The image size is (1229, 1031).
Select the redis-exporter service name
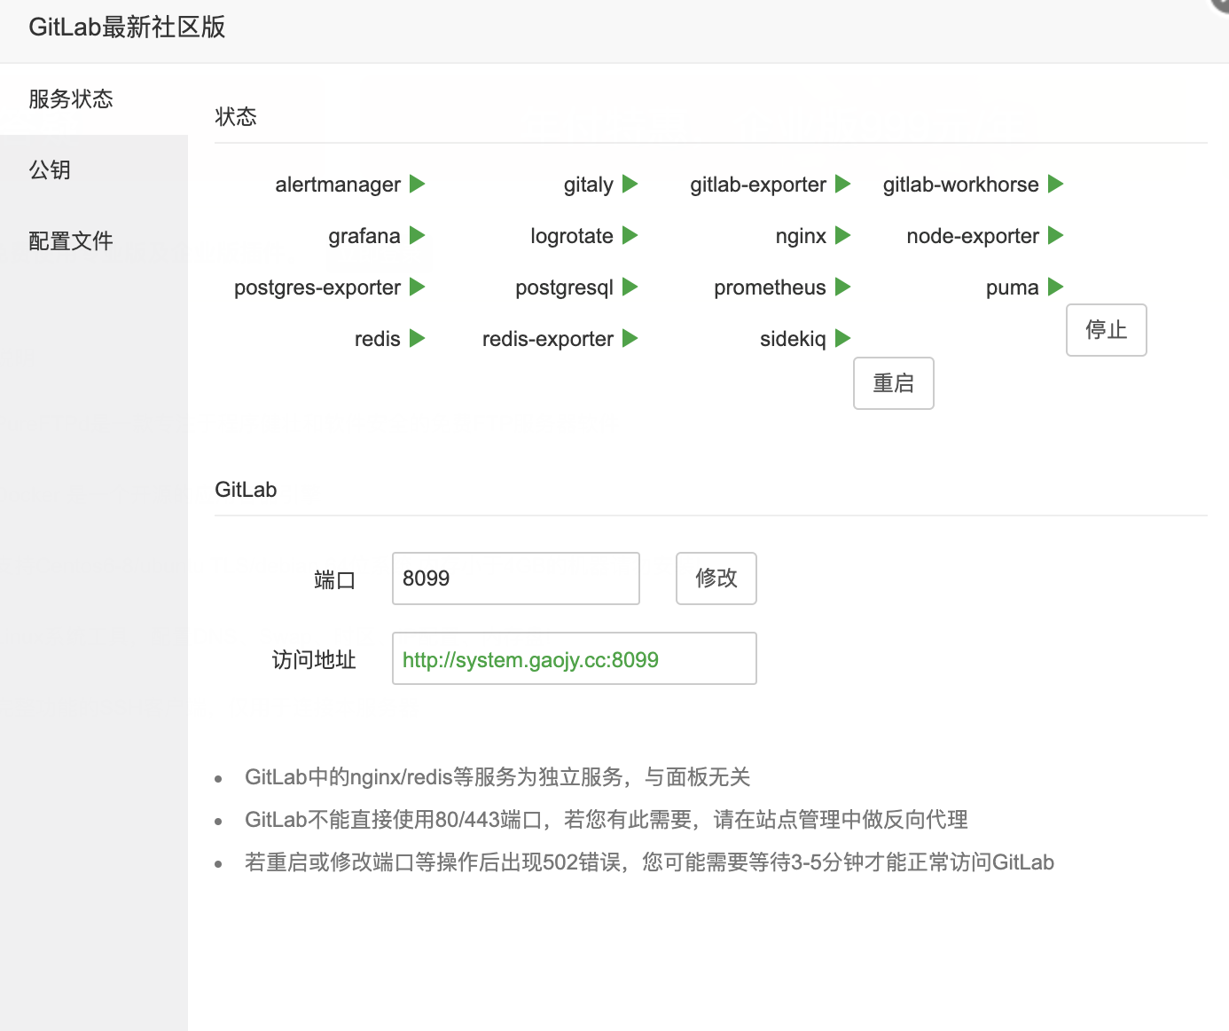[x=548, y=339]
